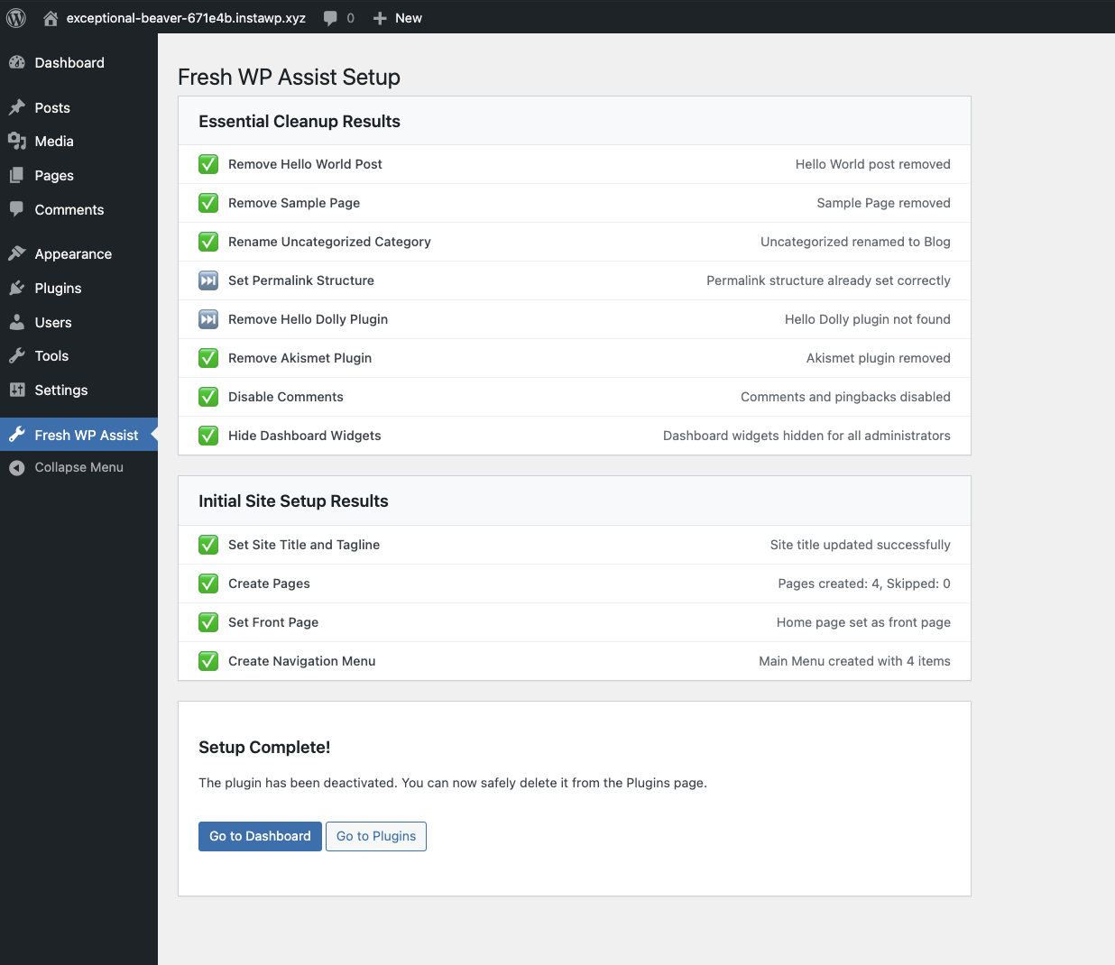Select the Fresh WP Assist menu item
Image resolution: width=1115 pixels, height=965 pixels.
coord(86,435)
